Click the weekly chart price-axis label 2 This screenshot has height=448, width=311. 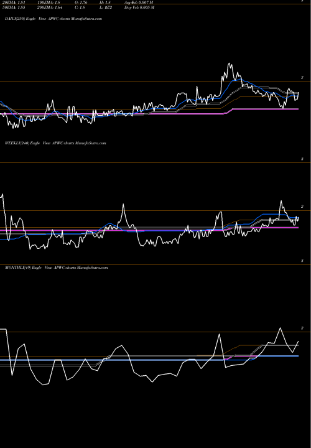tap(302, 207)
